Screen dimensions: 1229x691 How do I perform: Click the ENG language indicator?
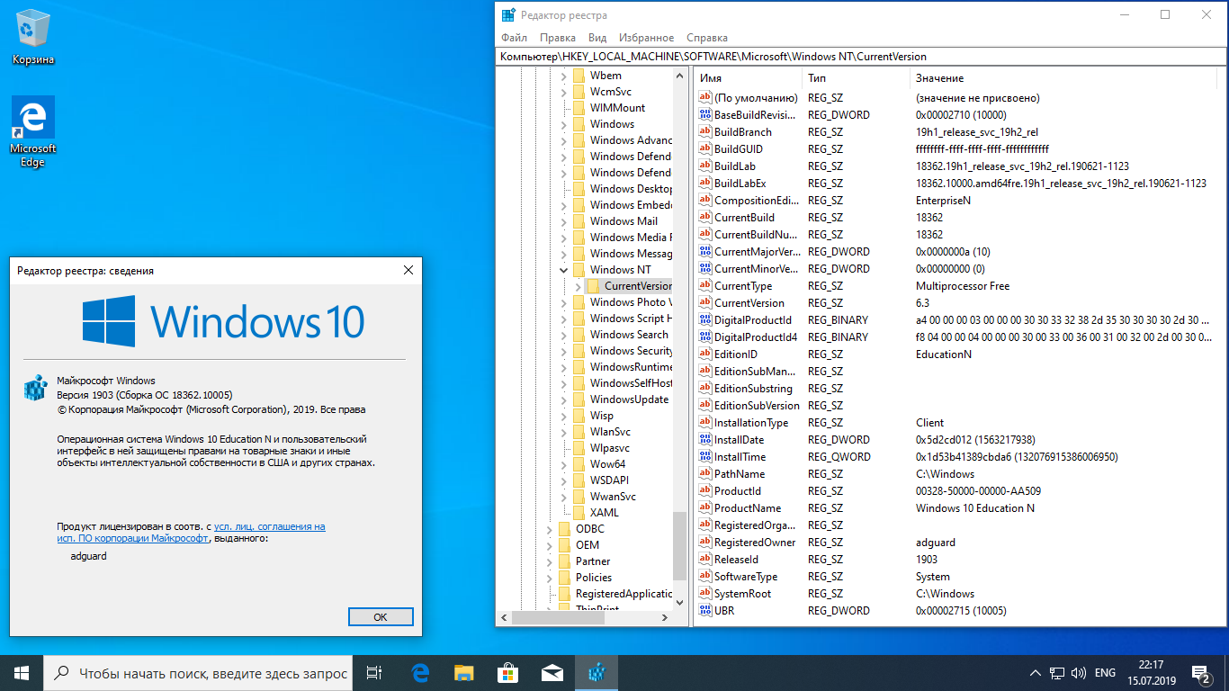(1105, 673)
